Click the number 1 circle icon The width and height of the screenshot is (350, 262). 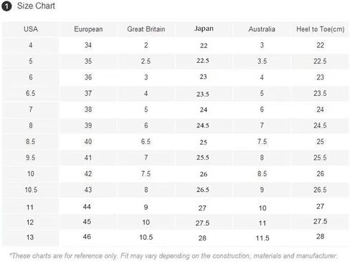6,6
